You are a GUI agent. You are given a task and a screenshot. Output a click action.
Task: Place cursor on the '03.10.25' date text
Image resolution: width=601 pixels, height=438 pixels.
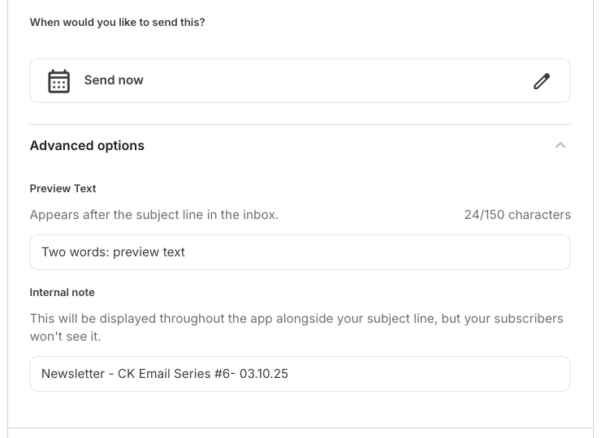(x=264, y=374)
